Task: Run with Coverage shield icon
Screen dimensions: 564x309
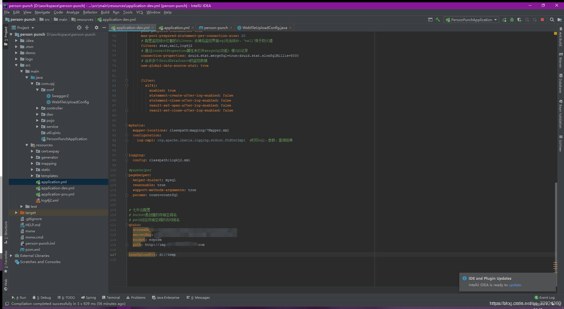Action: coord(520,20)
